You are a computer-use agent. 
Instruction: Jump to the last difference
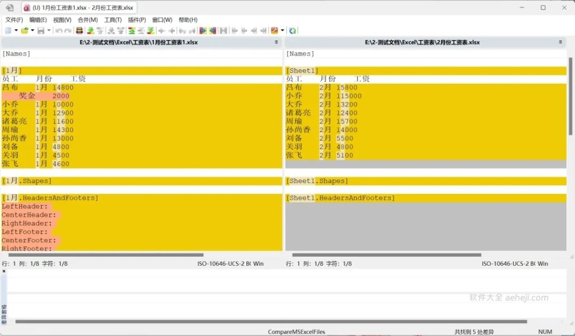coord(150,30)
